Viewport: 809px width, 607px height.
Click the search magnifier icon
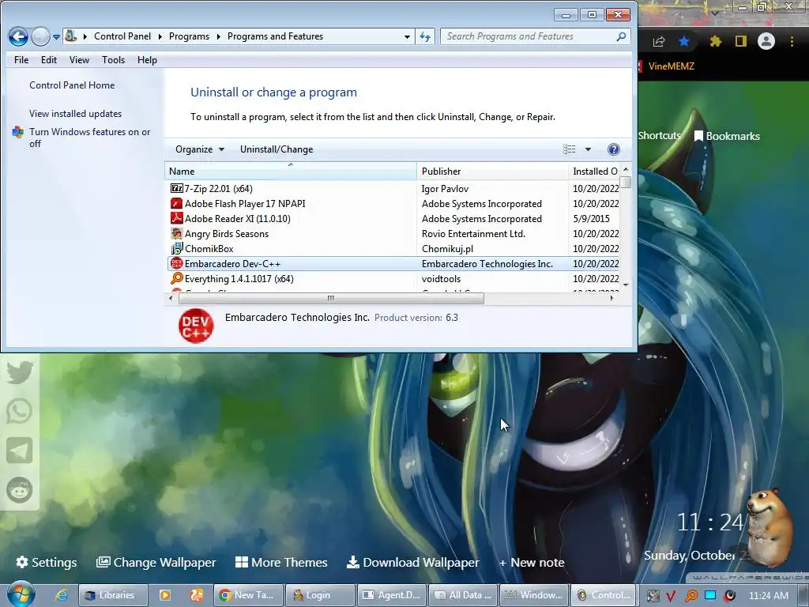[621, 36]
